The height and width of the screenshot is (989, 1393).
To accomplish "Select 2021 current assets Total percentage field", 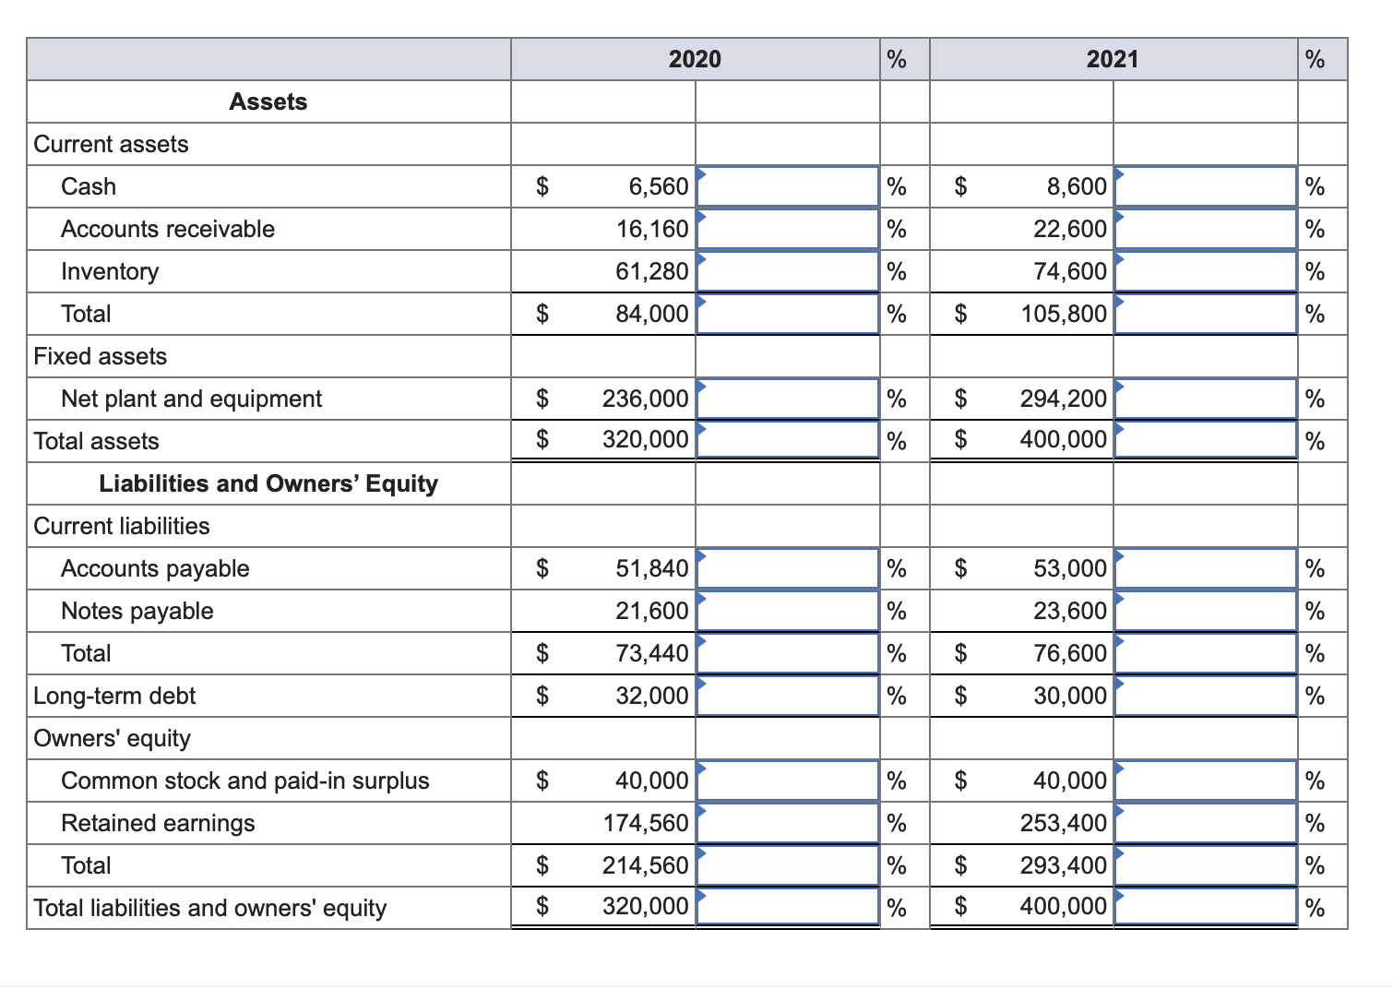I will pos(1206,314).
